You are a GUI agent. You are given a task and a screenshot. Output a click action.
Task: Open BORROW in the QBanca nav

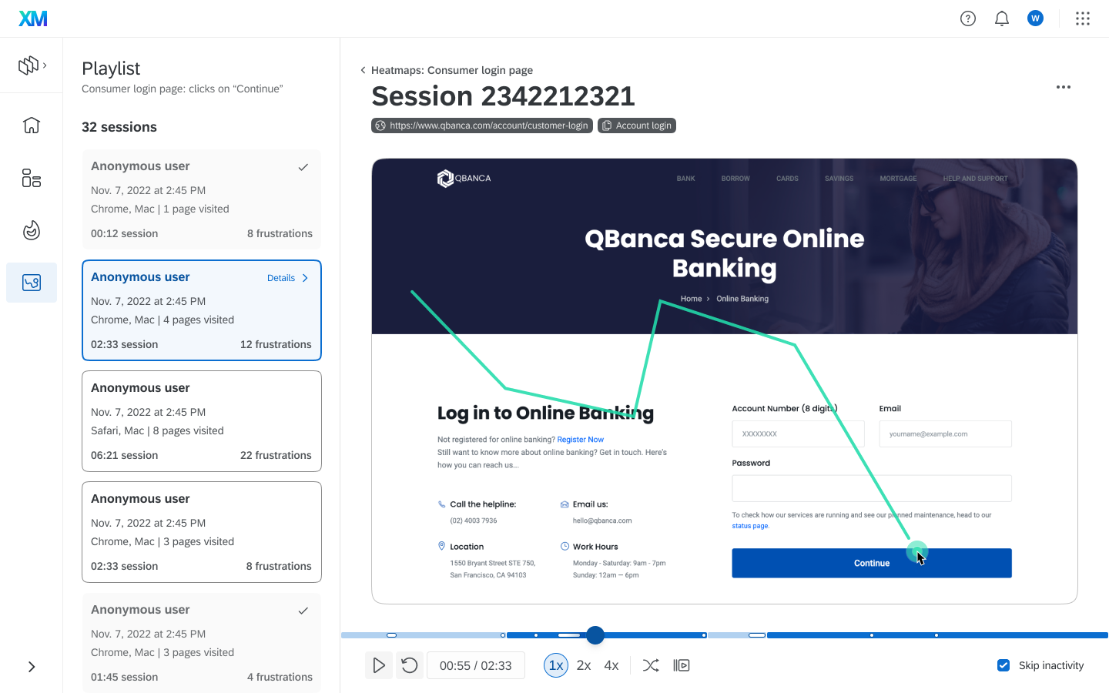click(735, 179)
